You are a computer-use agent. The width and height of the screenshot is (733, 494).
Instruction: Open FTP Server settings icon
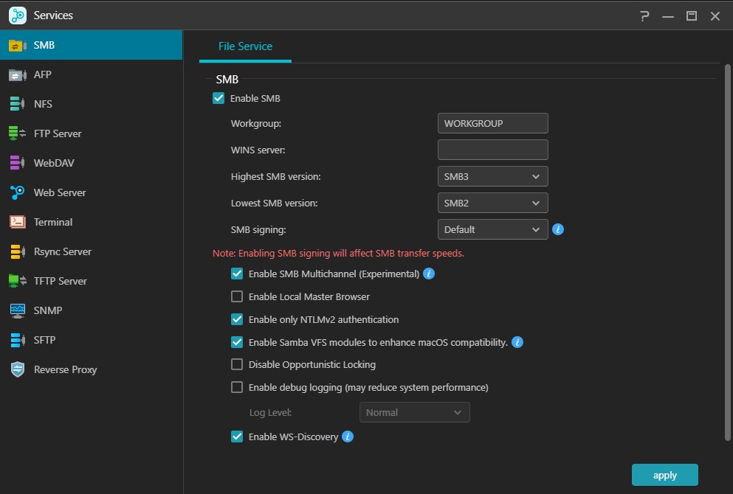pyautogui.click(x=18, y=133)
